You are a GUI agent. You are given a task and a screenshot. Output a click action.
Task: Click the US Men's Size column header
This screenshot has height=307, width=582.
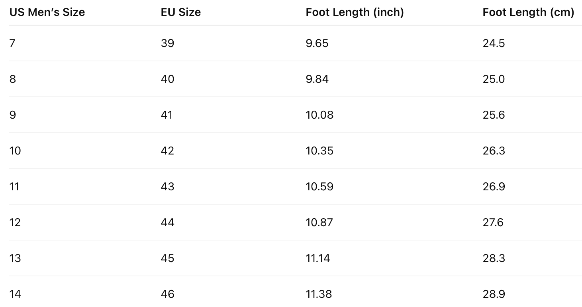tap(47, 12)
